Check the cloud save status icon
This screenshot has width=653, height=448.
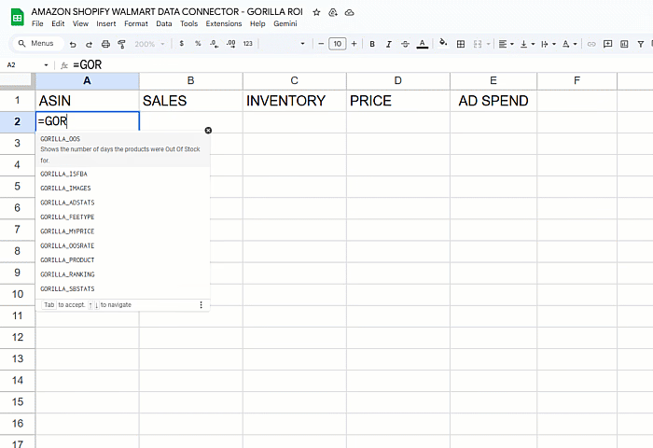click(350, 12)
